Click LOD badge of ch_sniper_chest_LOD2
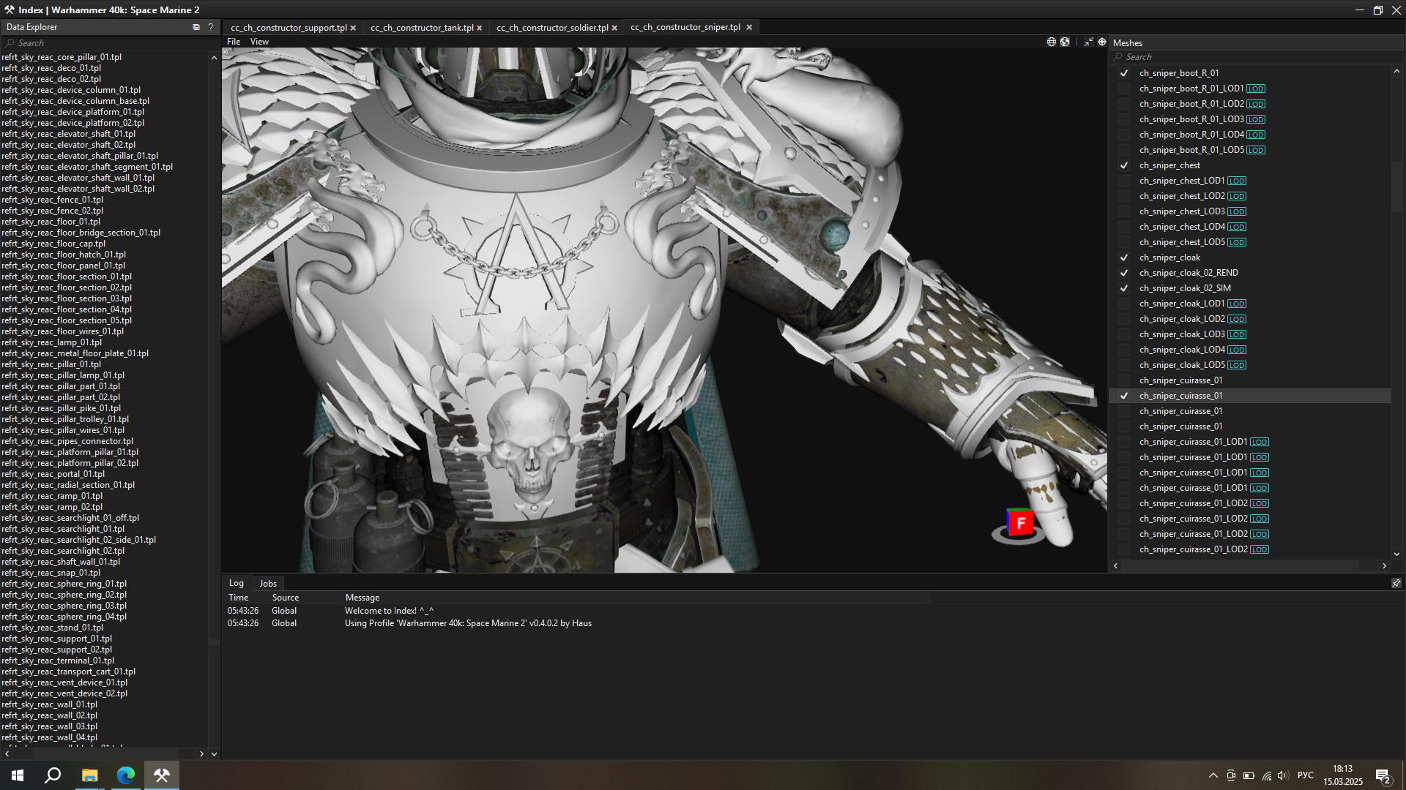Image resolution: width=1406 pixels, height=790 pixels. (1237, 196)
